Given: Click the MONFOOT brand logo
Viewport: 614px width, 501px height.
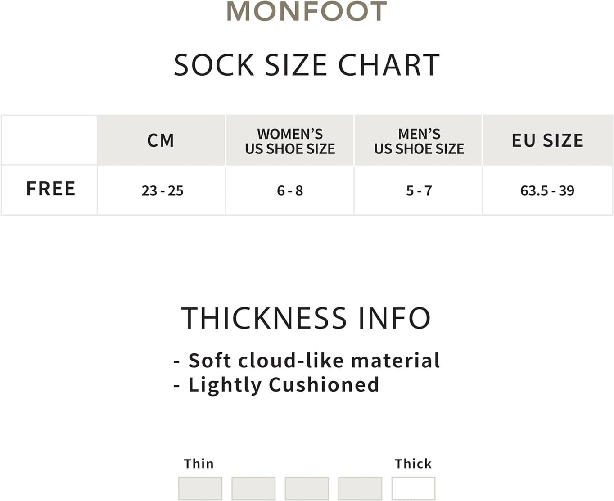Looking at the screenshot, I should click(x=307, y=11).
